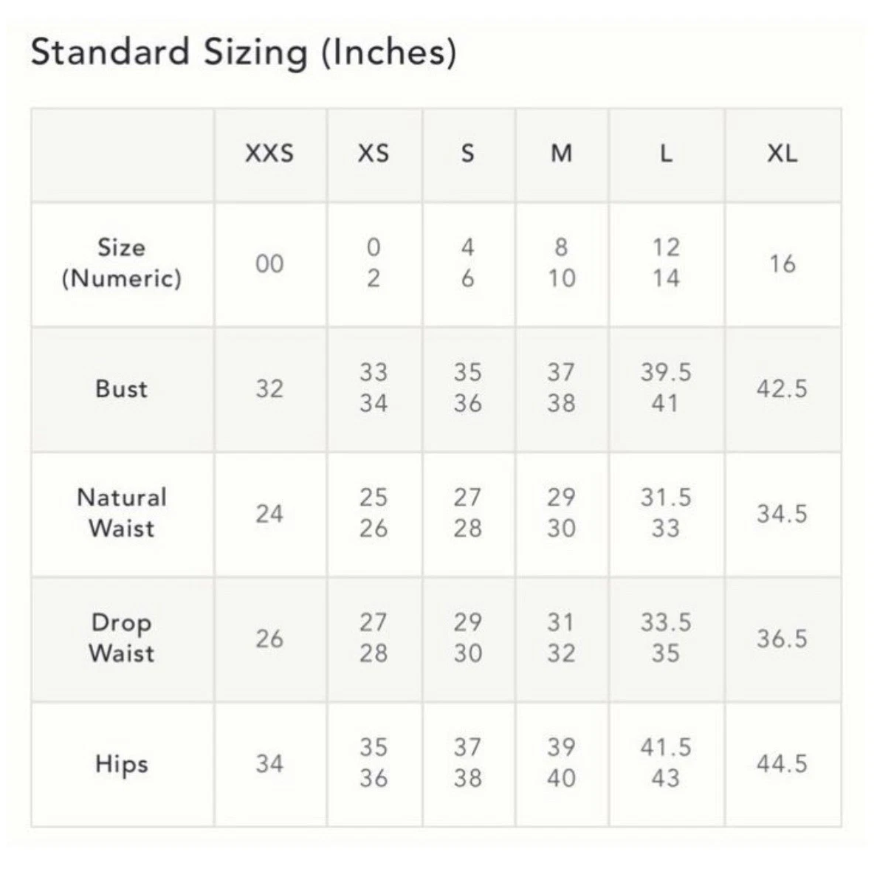This screenshot has height=877, width=877.
Task: Select the Drop Waist row label
Action: pos(122,638)
